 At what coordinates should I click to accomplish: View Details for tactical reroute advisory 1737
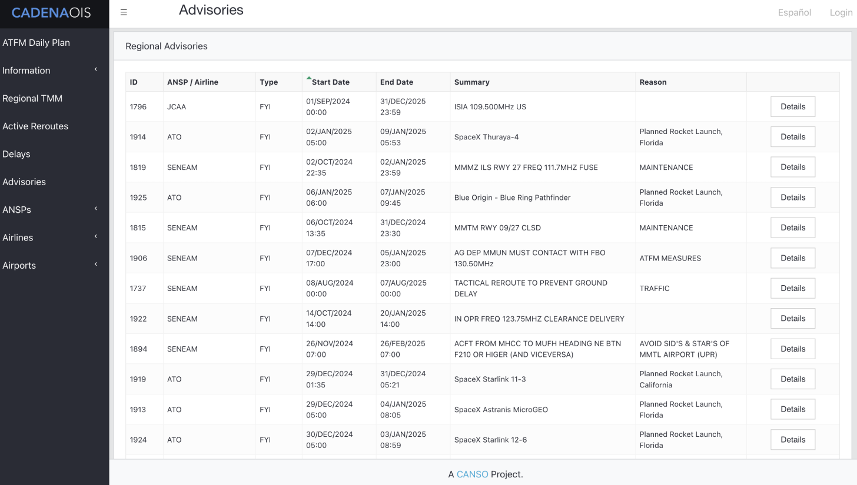point(793,289)
